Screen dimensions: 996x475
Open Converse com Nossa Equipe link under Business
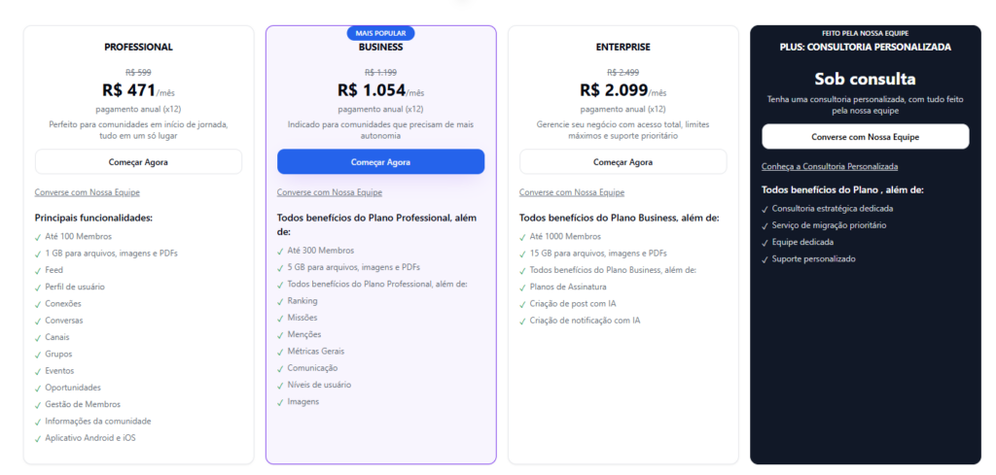329,192
